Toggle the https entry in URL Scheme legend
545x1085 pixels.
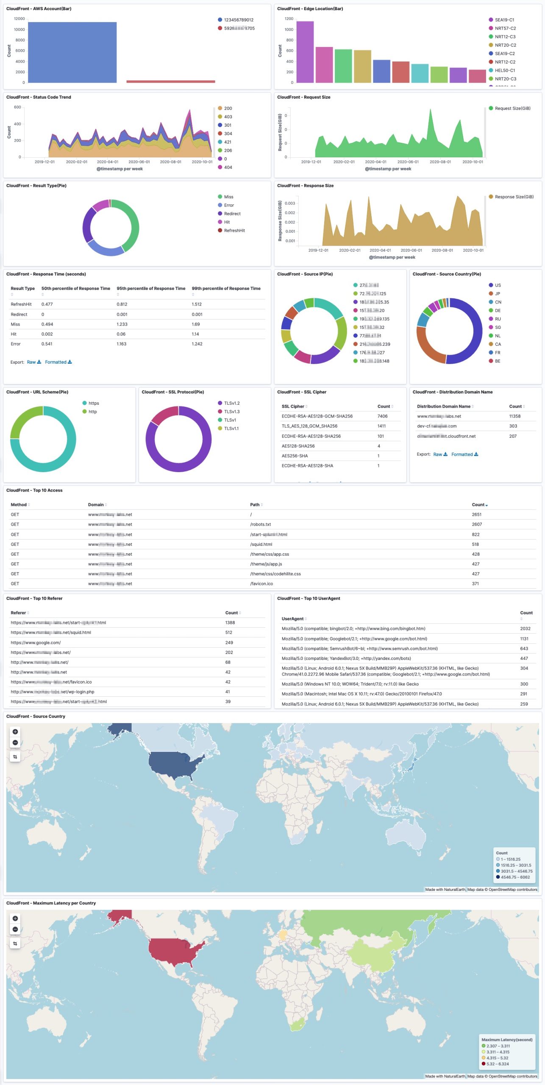pos(94,403)
